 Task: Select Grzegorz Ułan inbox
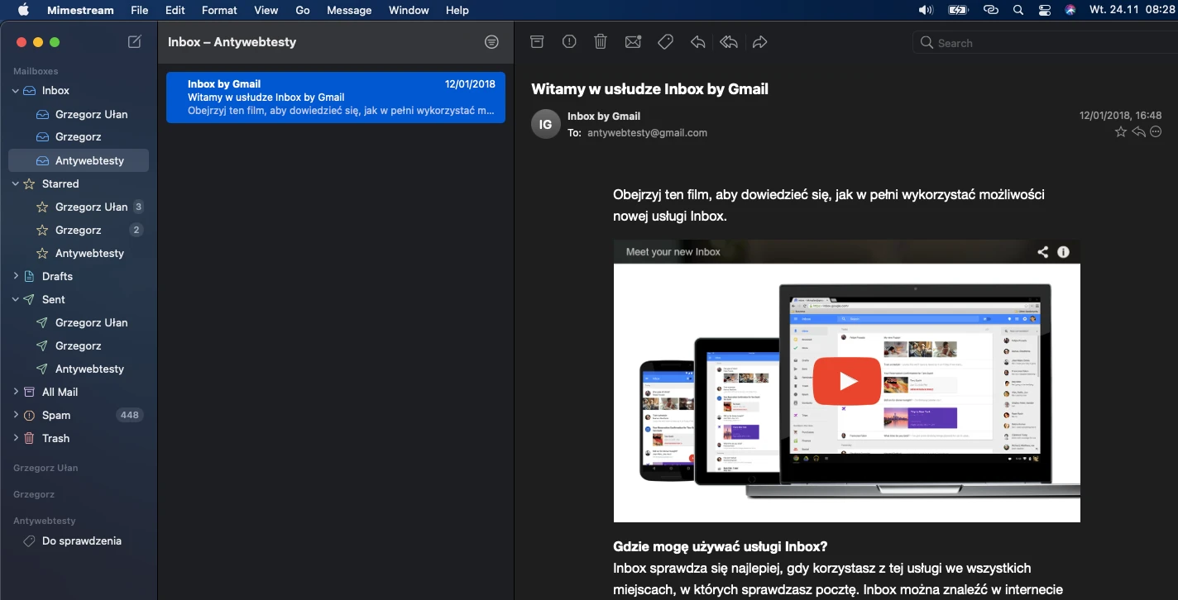tap(80, 114)
